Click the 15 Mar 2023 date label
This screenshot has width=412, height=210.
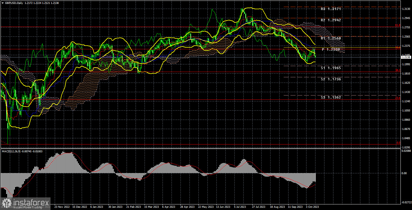[152, 207]
